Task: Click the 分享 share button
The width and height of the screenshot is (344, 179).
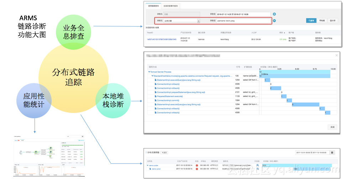Action: [333, 21]
